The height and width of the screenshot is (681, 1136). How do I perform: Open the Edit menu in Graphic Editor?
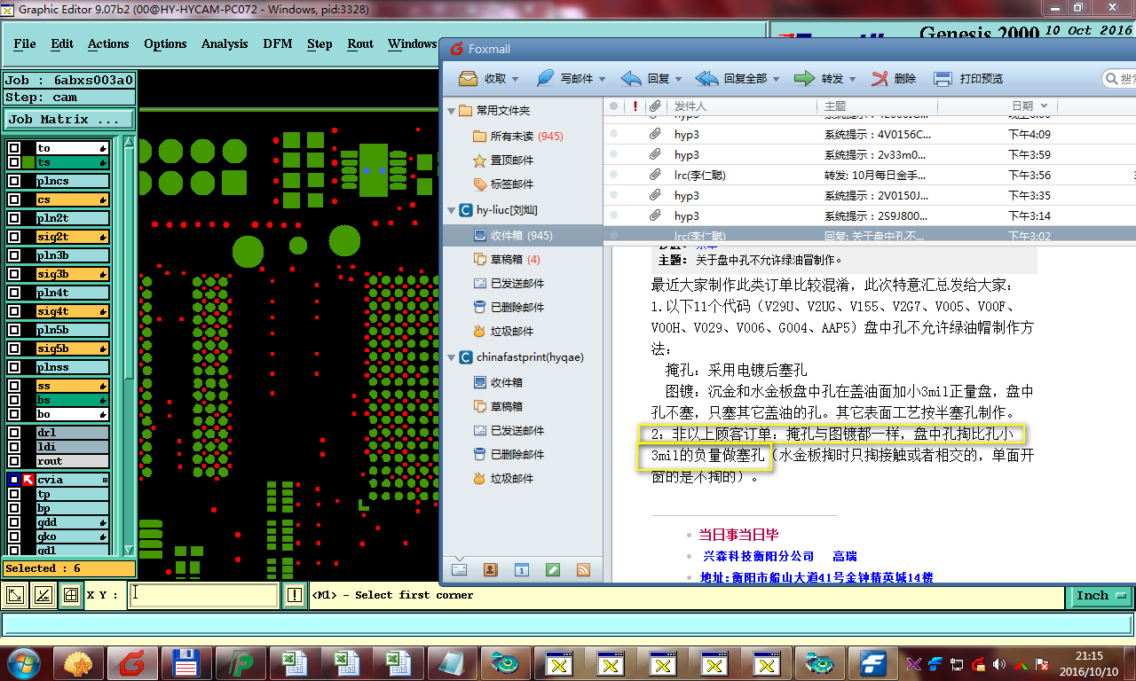click(x=62, y=43)
